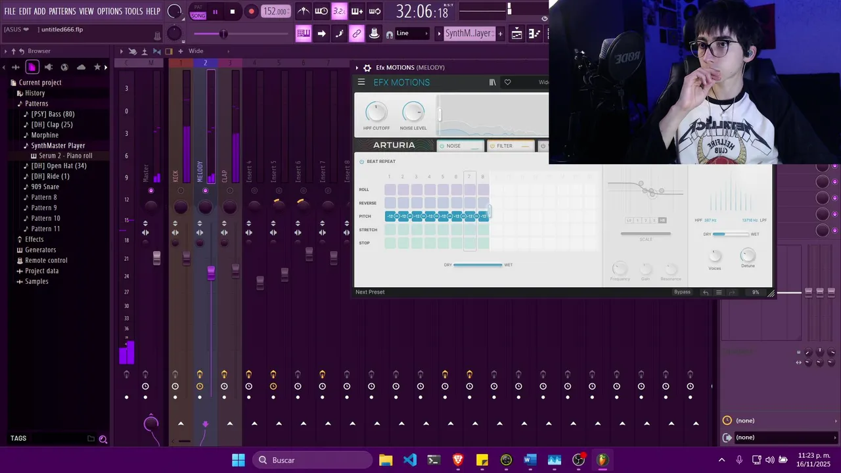Screen dimensions: 841x473
Task: Toggle the STRETCH cell in step 2
Action: click(403, 230)
